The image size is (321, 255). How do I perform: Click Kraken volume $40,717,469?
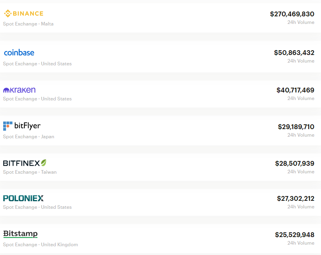point(295,90)
